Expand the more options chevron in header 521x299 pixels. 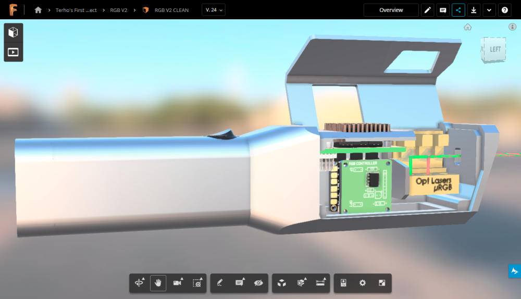click(489, 10)
